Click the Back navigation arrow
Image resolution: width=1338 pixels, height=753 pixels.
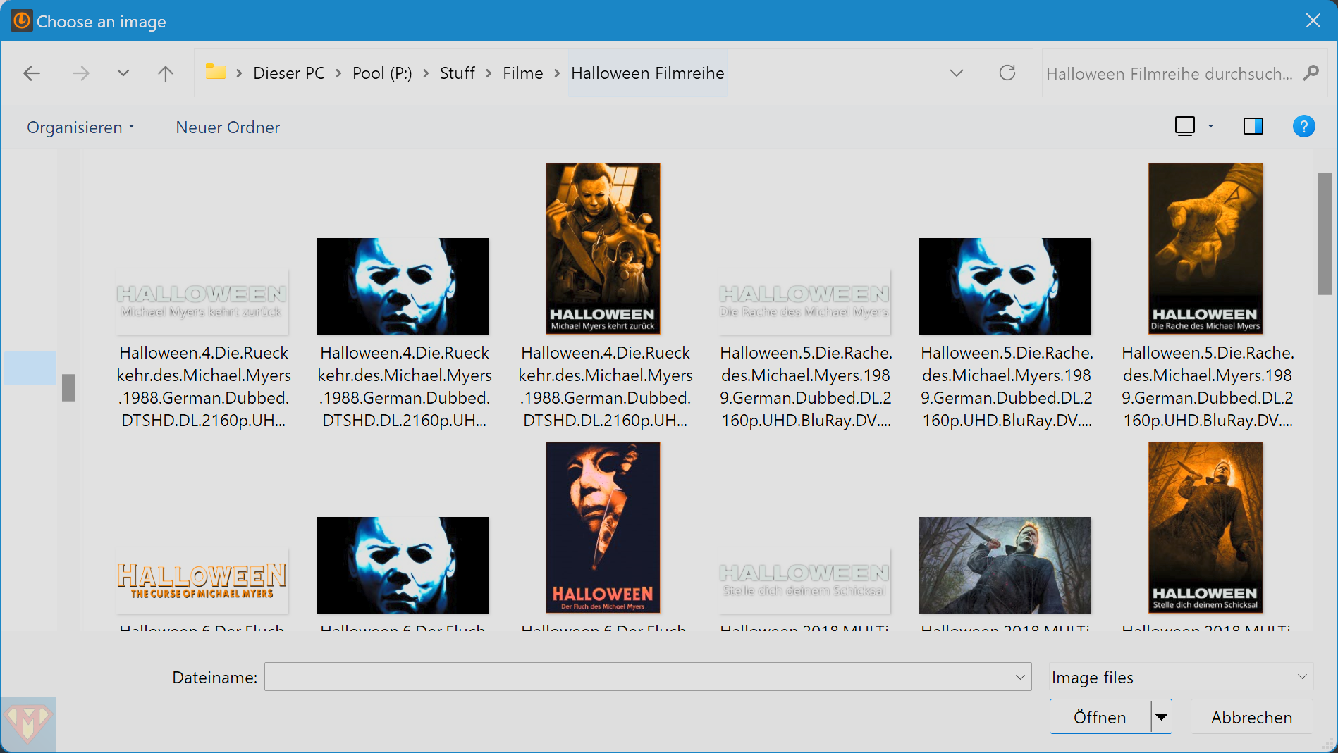[32, 73]
